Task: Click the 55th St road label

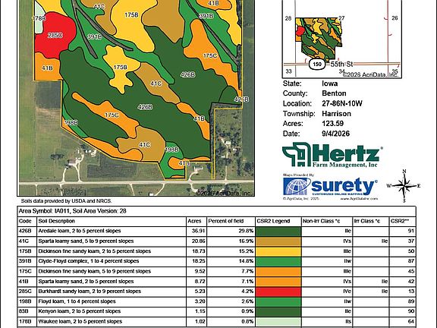Action: (341, 64)
